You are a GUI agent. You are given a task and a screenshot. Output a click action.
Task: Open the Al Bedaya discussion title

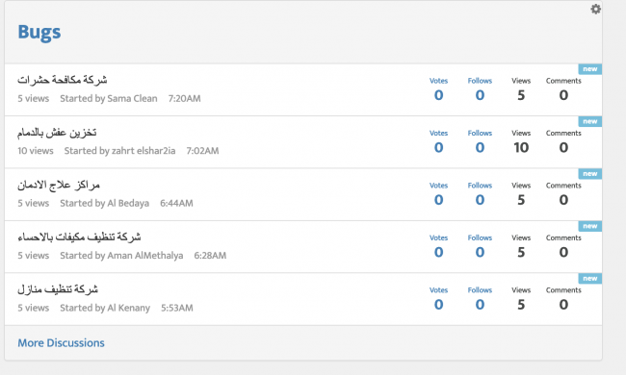[59, 185]
